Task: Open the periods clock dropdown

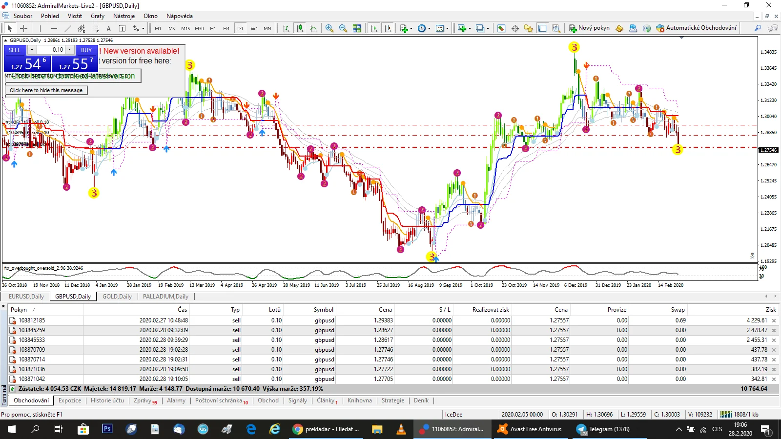Action: tap(424, 28)
